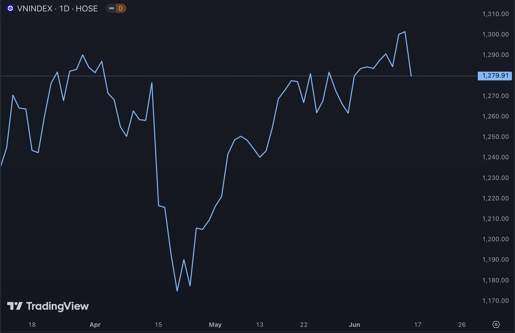This screenshot has width=515, height=333.
Task: Click the 1,240.00 price axis label
Action: click(495, 157)
